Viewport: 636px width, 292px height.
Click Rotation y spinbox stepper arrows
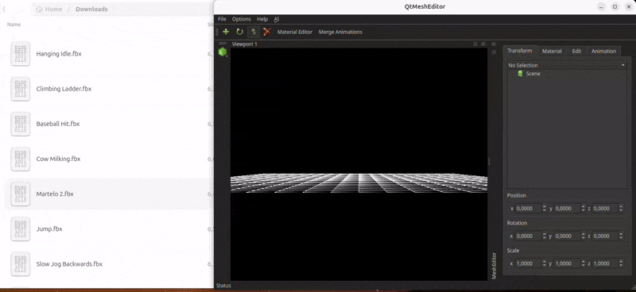point(584,236)
